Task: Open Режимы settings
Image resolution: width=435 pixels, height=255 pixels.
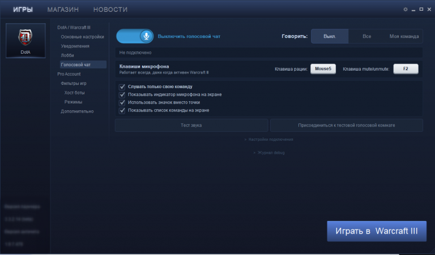Action: [73, 102]
